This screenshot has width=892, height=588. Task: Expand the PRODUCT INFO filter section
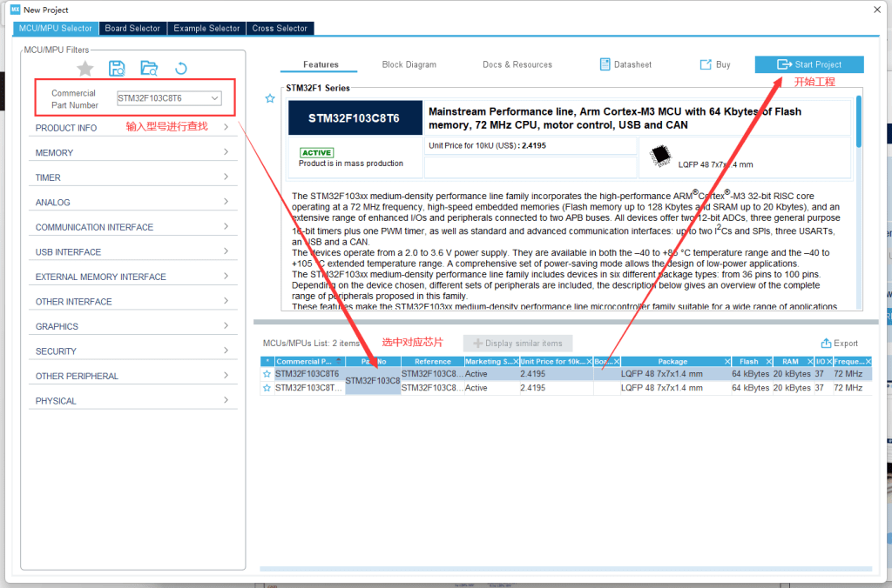point(133,128)
